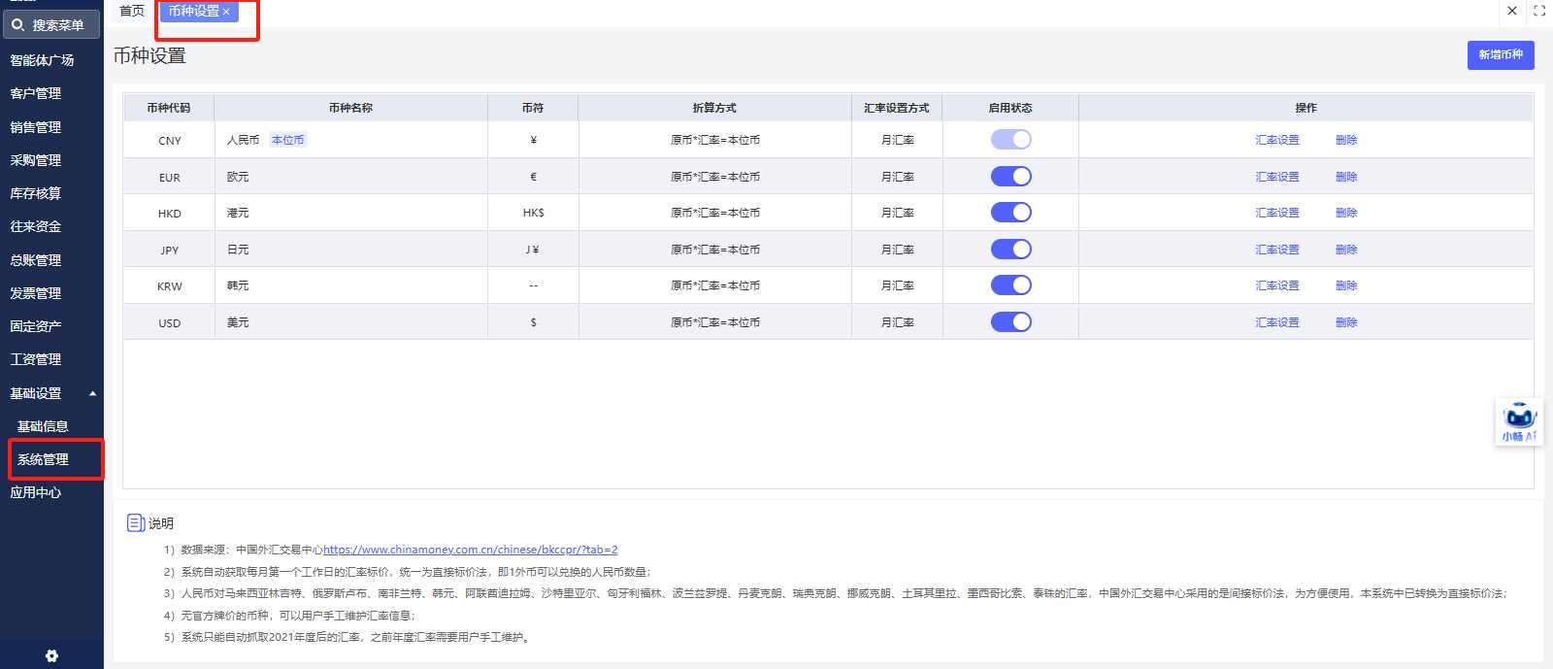This screenshot has width=1553, height=669.
Task: Open the 采购管理 menu
Action: pyautogui.click(x=35, y=160)
